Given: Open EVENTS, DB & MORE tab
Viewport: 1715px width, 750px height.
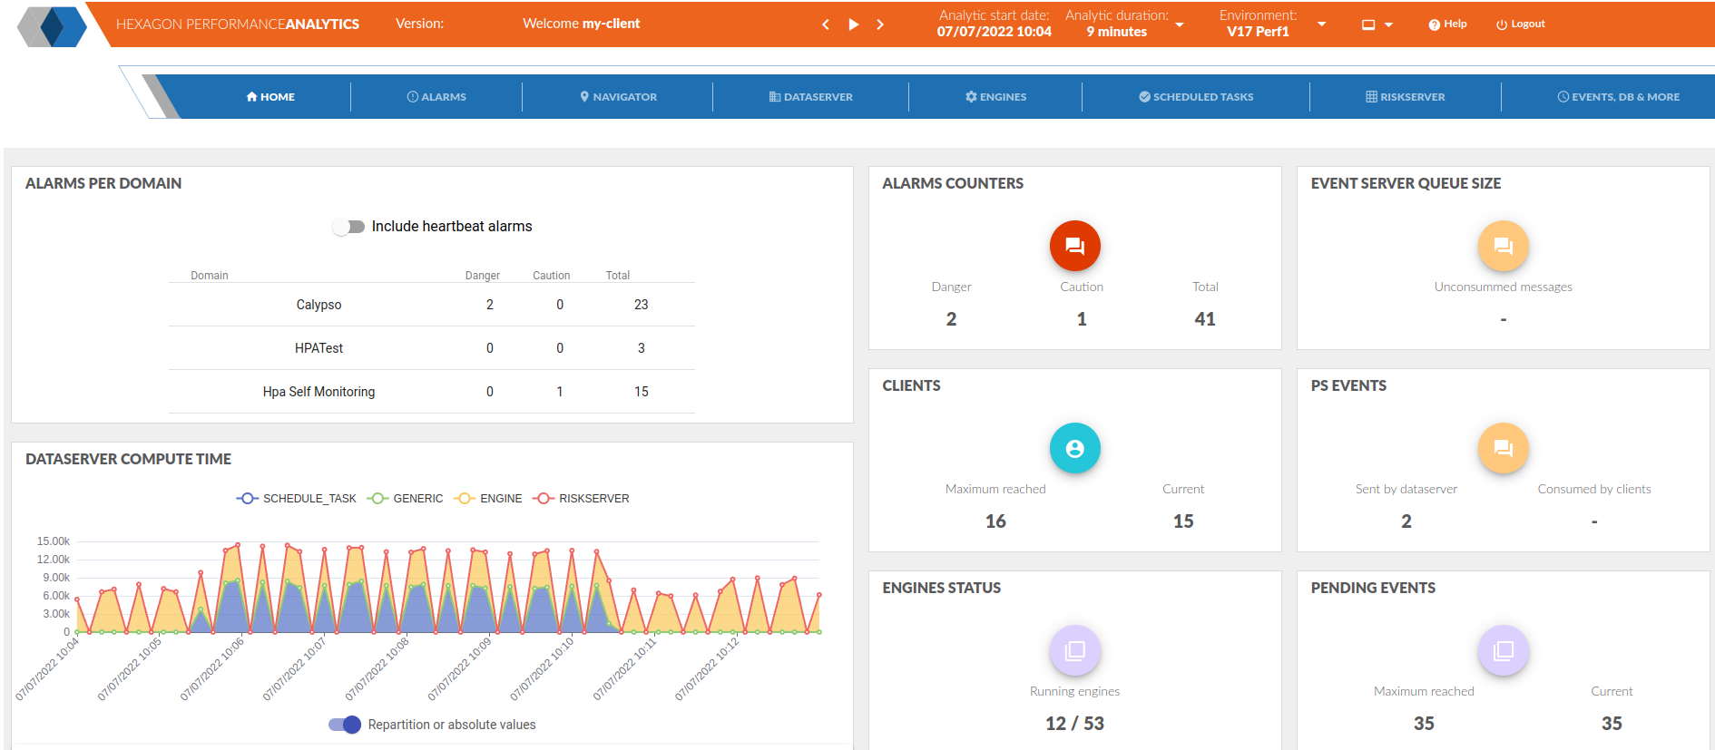Looking at the screenshot, I should (x=1618, y=97).
